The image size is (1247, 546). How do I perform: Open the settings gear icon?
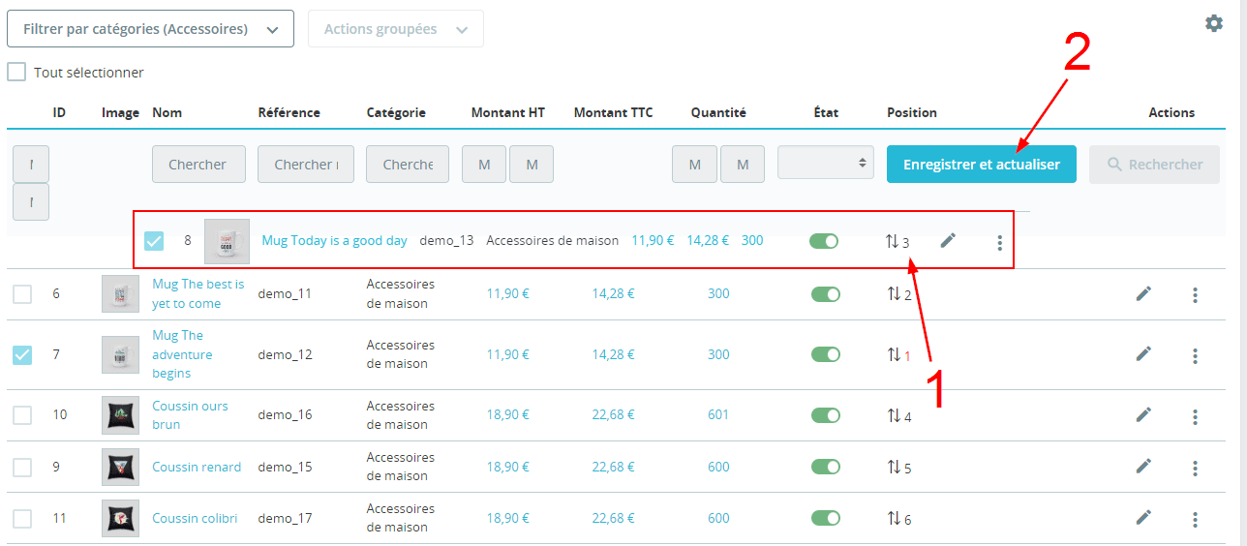1213,23
